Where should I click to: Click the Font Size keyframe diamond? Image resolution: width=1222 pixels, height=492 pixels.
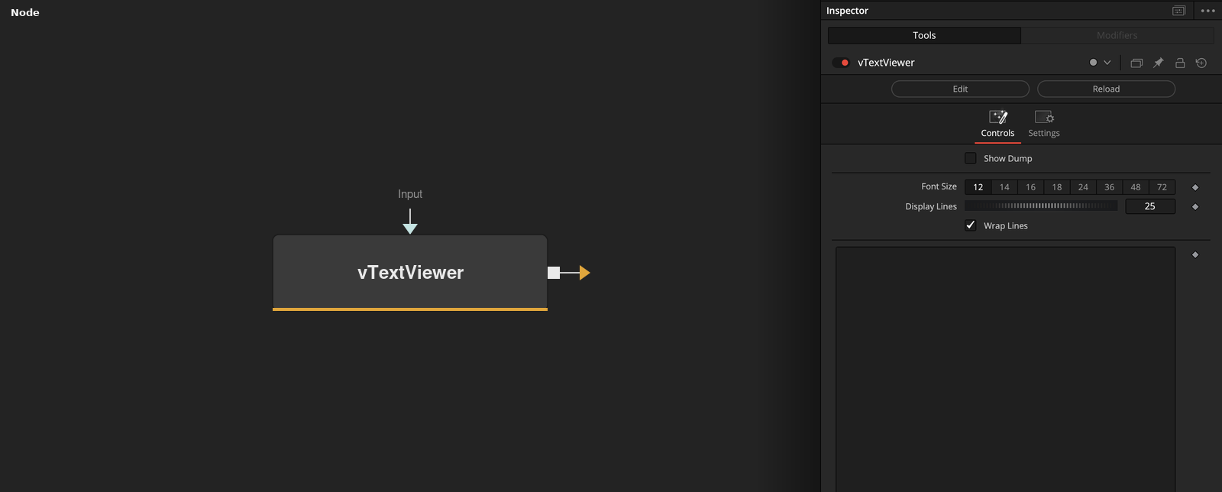click(1195, 187)
